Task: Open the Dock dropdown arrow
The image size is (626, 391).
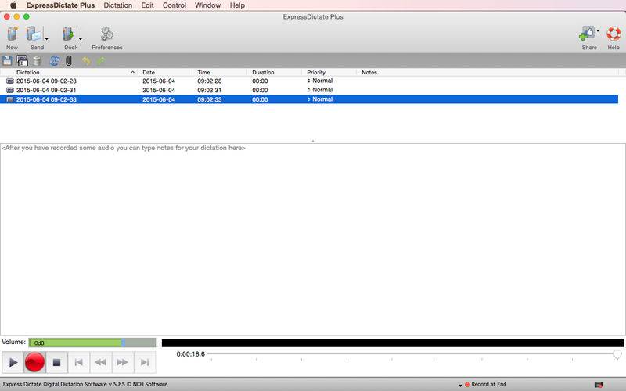Action: click(x=81, y=38)
